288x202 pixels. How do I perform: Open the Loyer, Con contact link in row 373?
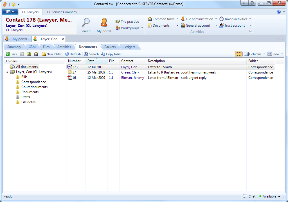coord(129,67)
